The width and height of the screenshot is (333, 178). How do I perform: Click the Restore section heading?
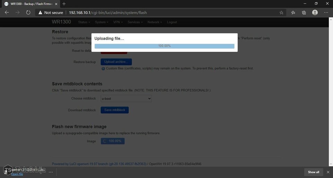pyautogui.click(x=60, y=32)
